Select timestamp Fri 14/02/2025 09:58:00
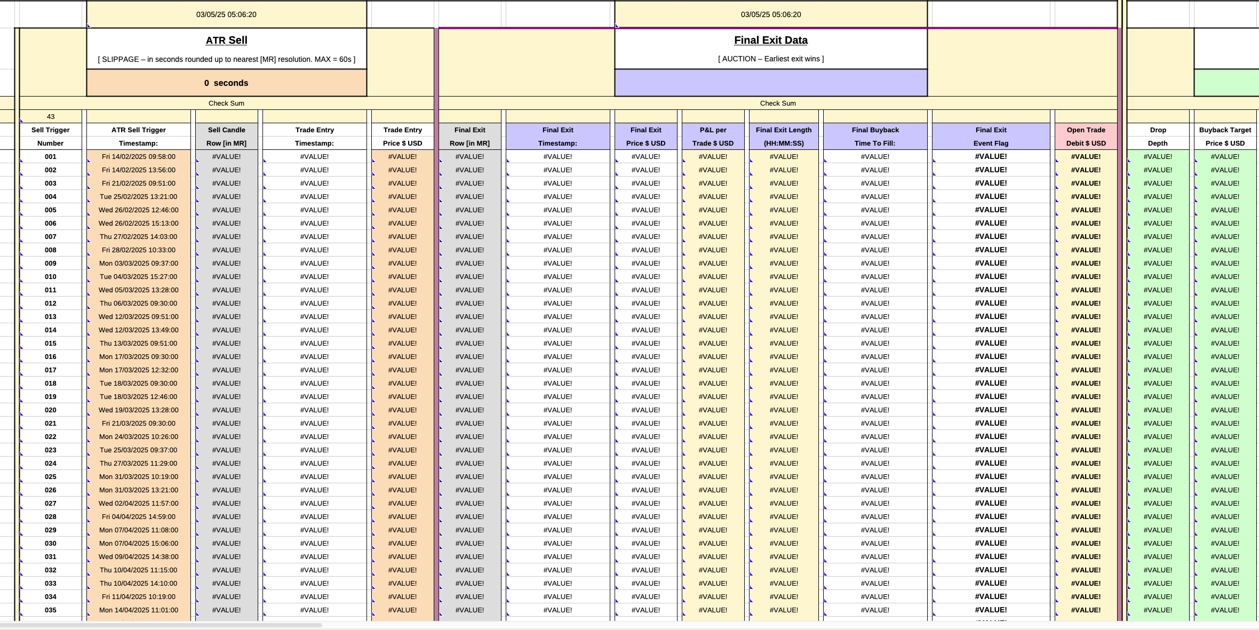This screenshot has height=630, width=1259. [x=139, y=156]
